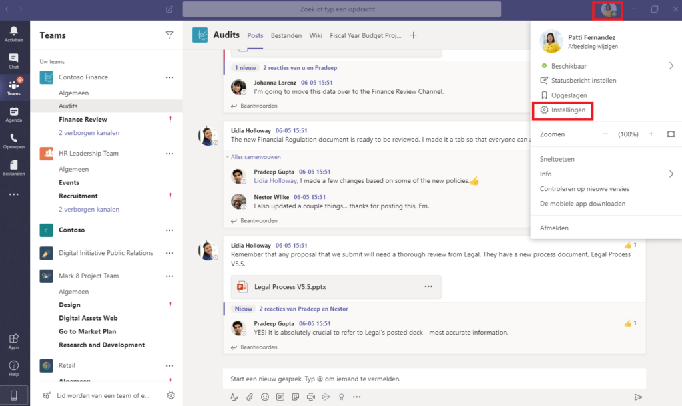
Task: Click the Stream icon in composer
Action: point(326,397)
